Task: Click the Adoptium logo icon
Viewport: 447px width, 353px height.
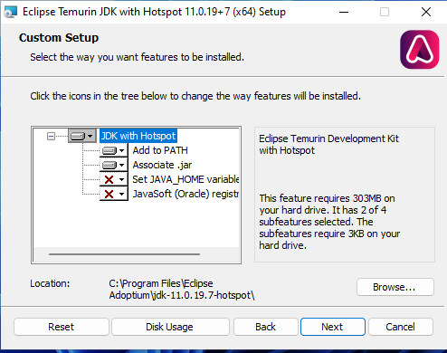Action: (420, 50)
